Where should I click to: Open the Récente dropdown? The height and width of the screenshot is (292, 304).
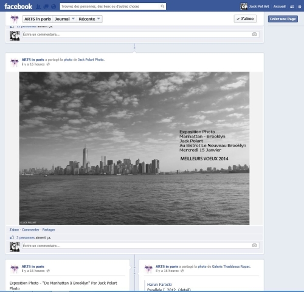[x=89, y=19]
